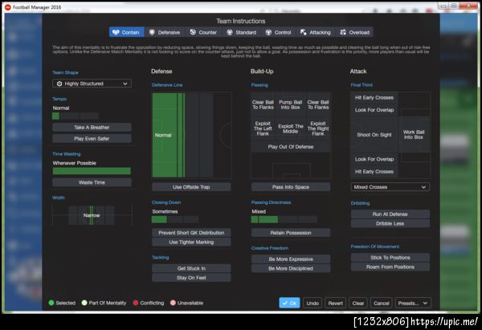Image resolution: width=482 pixels, height=330 pixels.
Task: Toggle Play Even Safer instruction
Action: (x=92, y=139)
